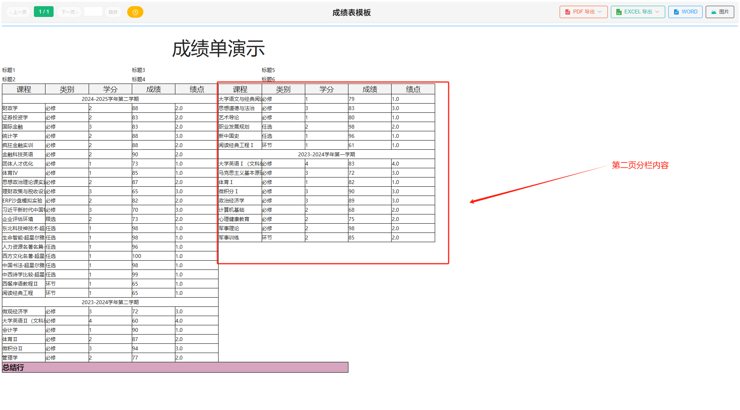Click the green Excel file icon
The height and width of the screenshot is (410, 740).
619,12
